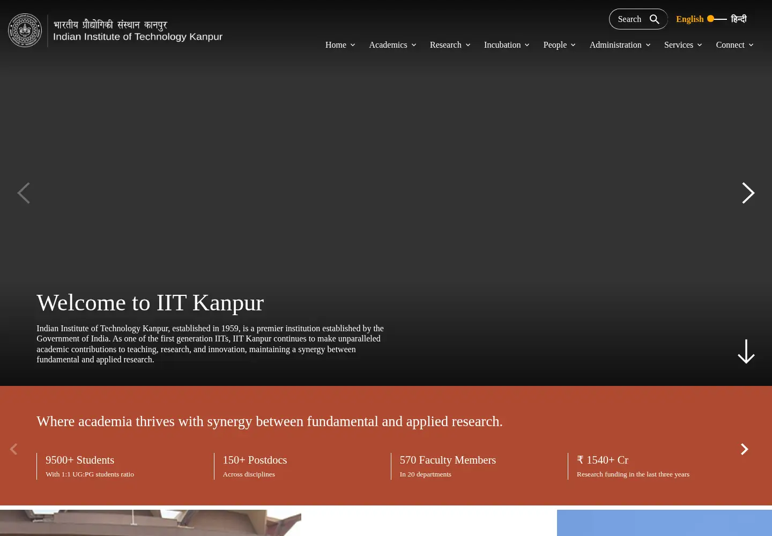772x536 pixels.
Task: Advance to the next hero slide arrow
Action: click(748, 193)
